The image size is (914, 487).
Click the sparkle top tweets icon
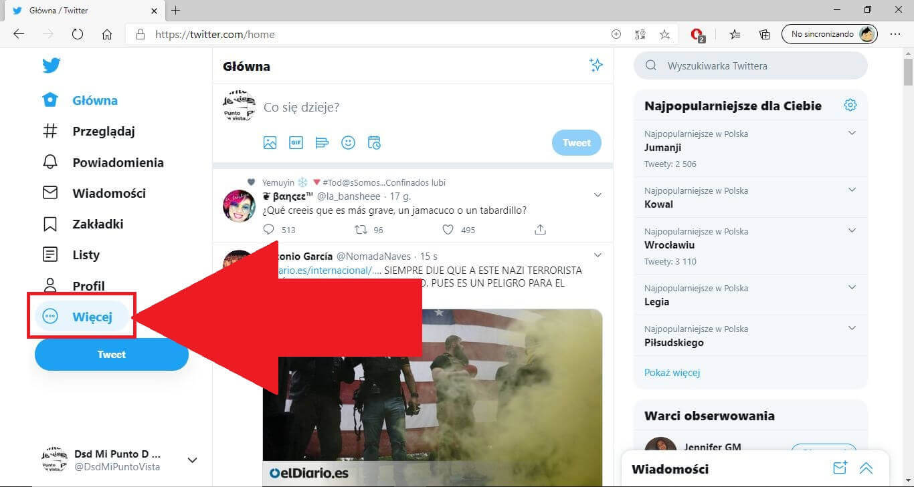(x=596, y=65)
